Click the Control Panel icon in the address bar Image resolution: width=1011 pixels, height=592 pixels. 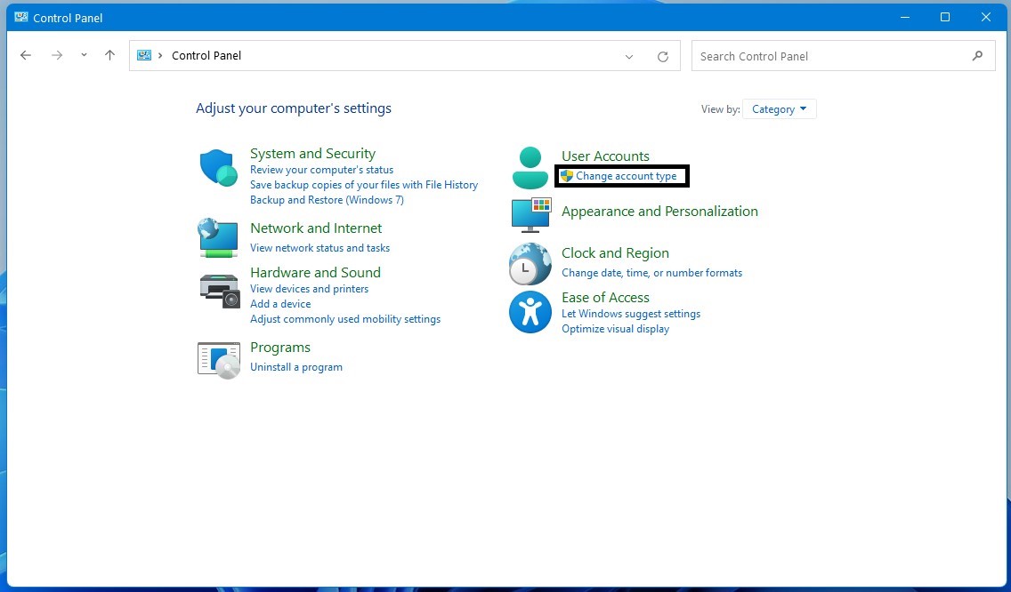[144, 55]
